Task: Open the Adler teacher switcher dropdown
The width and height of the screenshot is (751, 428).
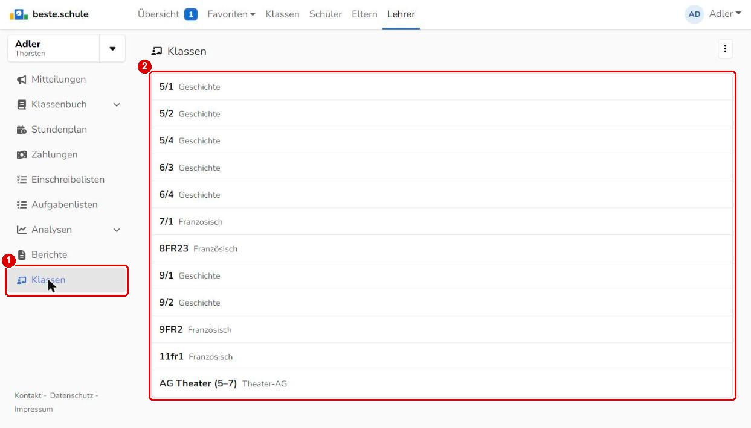Action: pyautogui.click(x=112, y=48)
